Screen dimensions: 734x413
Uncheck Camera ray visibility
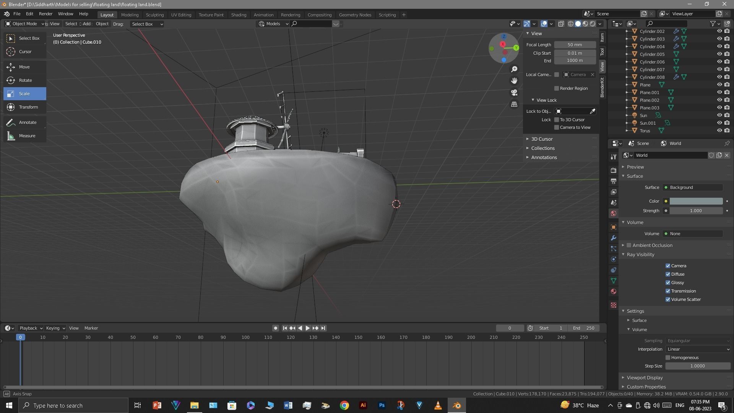pyautogui.click(x=668, y=266)
